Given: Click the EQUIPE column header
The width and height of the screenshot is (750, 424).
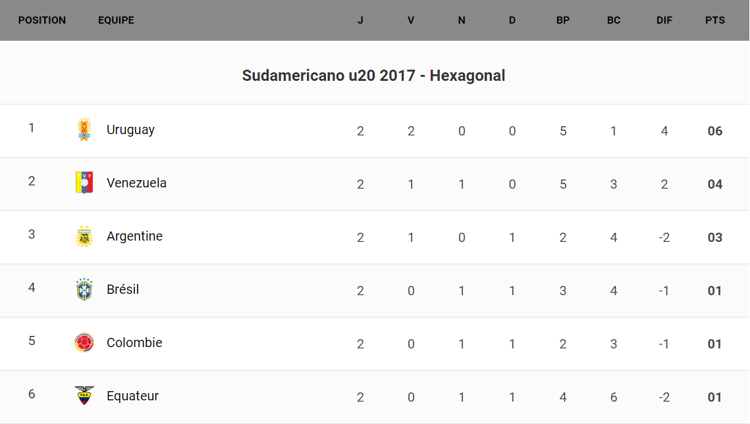Looking at the screenshot, I should pos(116,20).
